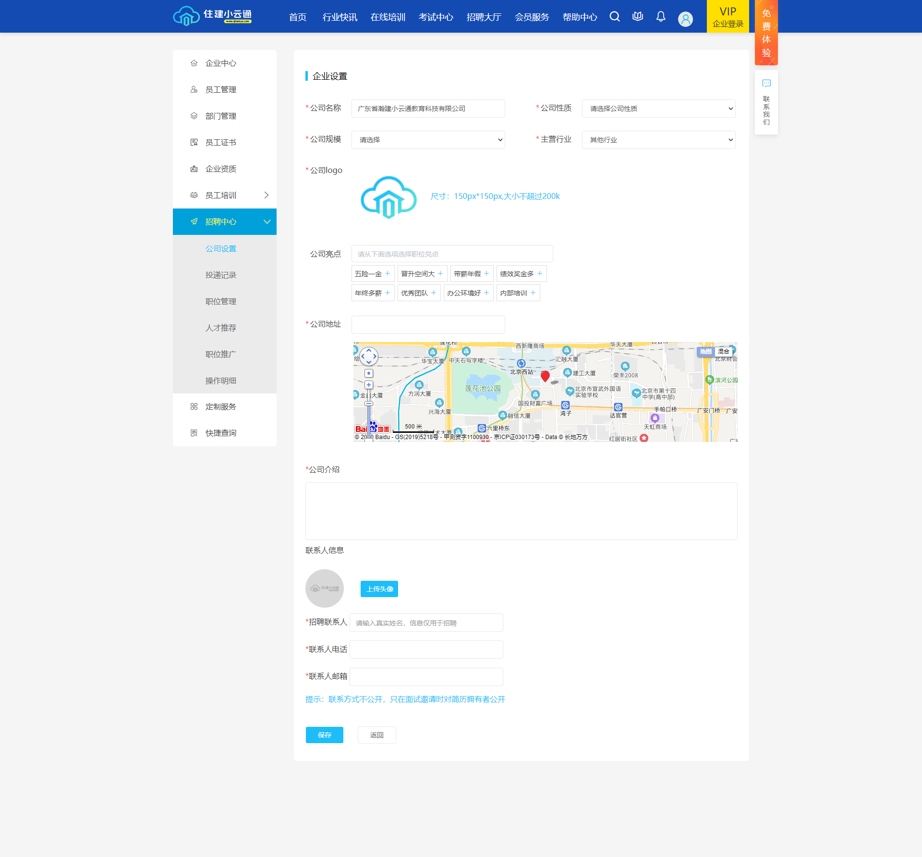
Task: Click the 上传头像 button
Action: tap(379, 588)
